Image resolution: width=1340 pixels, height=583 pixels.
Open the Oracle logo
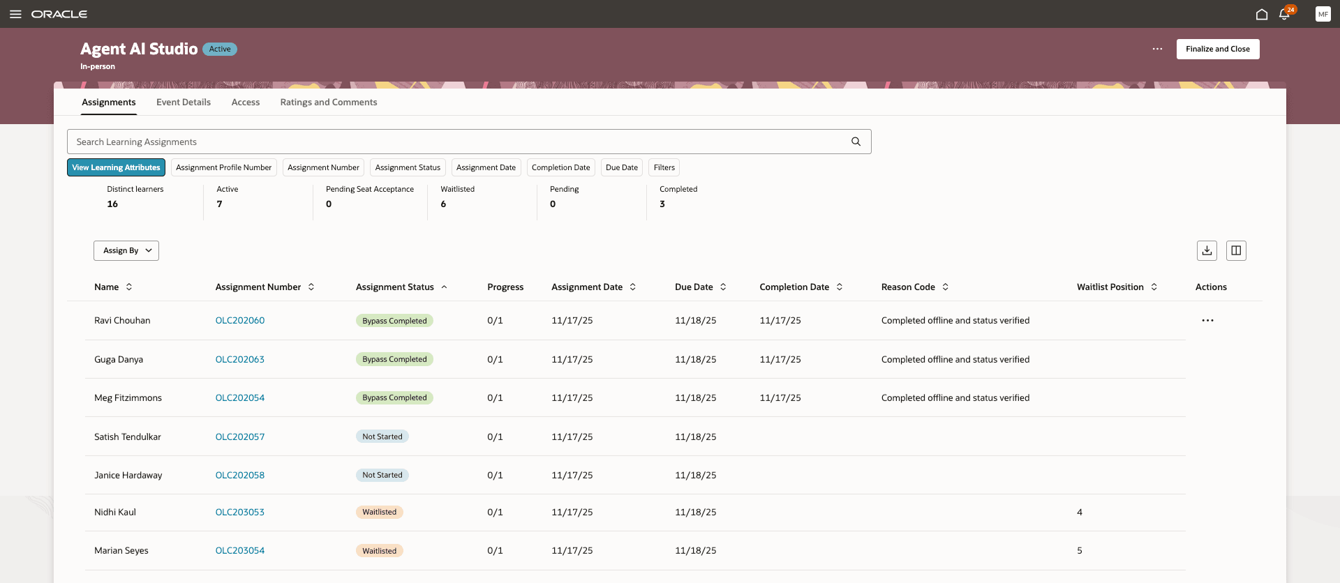click(x=59, y=14)
